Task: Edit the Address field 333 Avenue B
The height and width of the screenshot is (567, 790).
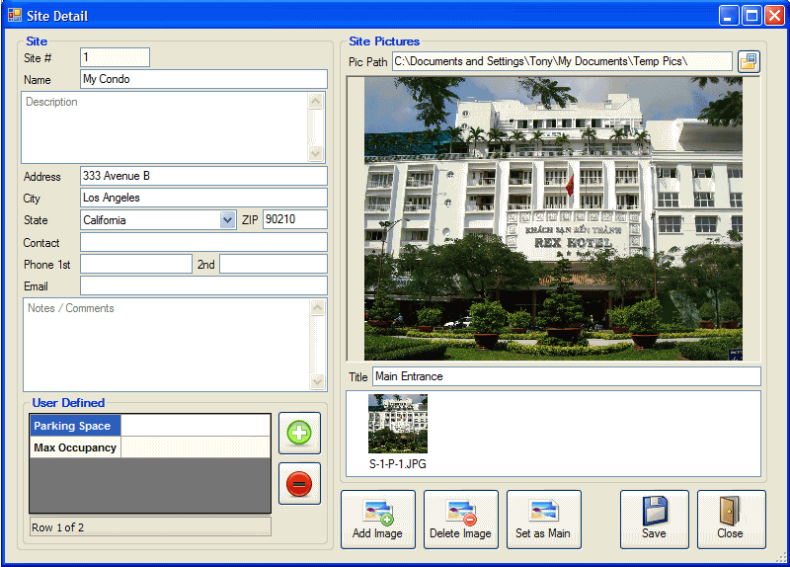Action: tap(203, 176)
